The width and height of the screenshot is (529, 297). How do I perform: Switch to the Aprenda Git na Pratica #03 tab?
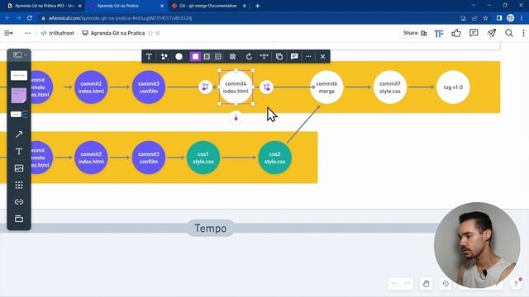coord(44,6)
